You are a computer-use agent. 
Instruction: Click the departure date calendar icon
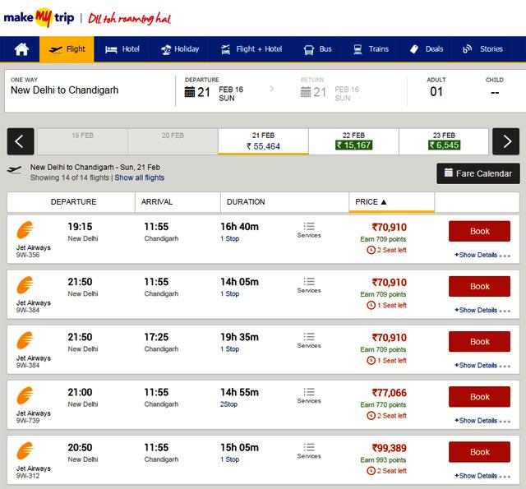(190, 91)
